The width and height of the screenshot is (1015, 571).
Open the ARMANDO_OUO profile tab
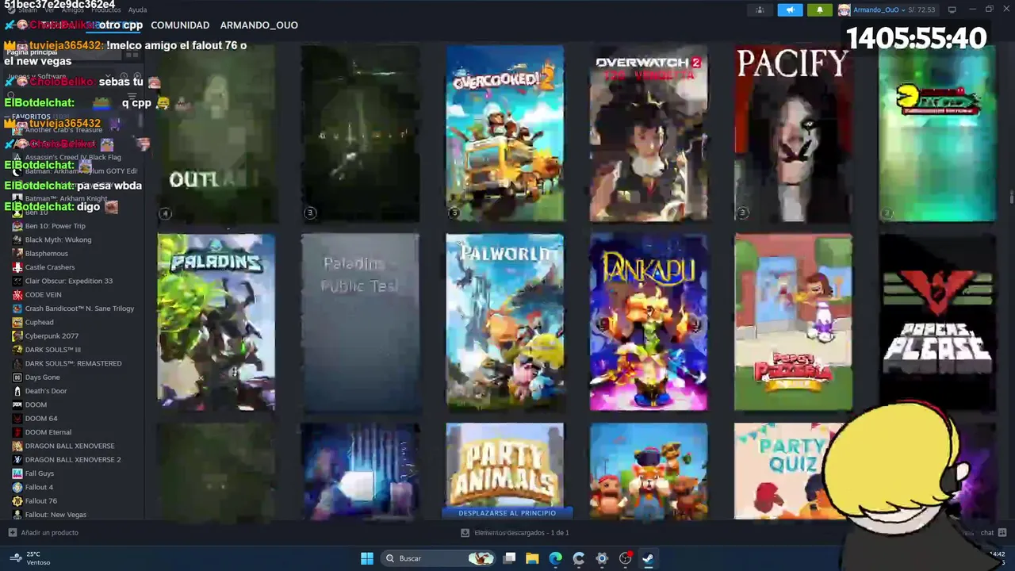click(x=259, y=25)
